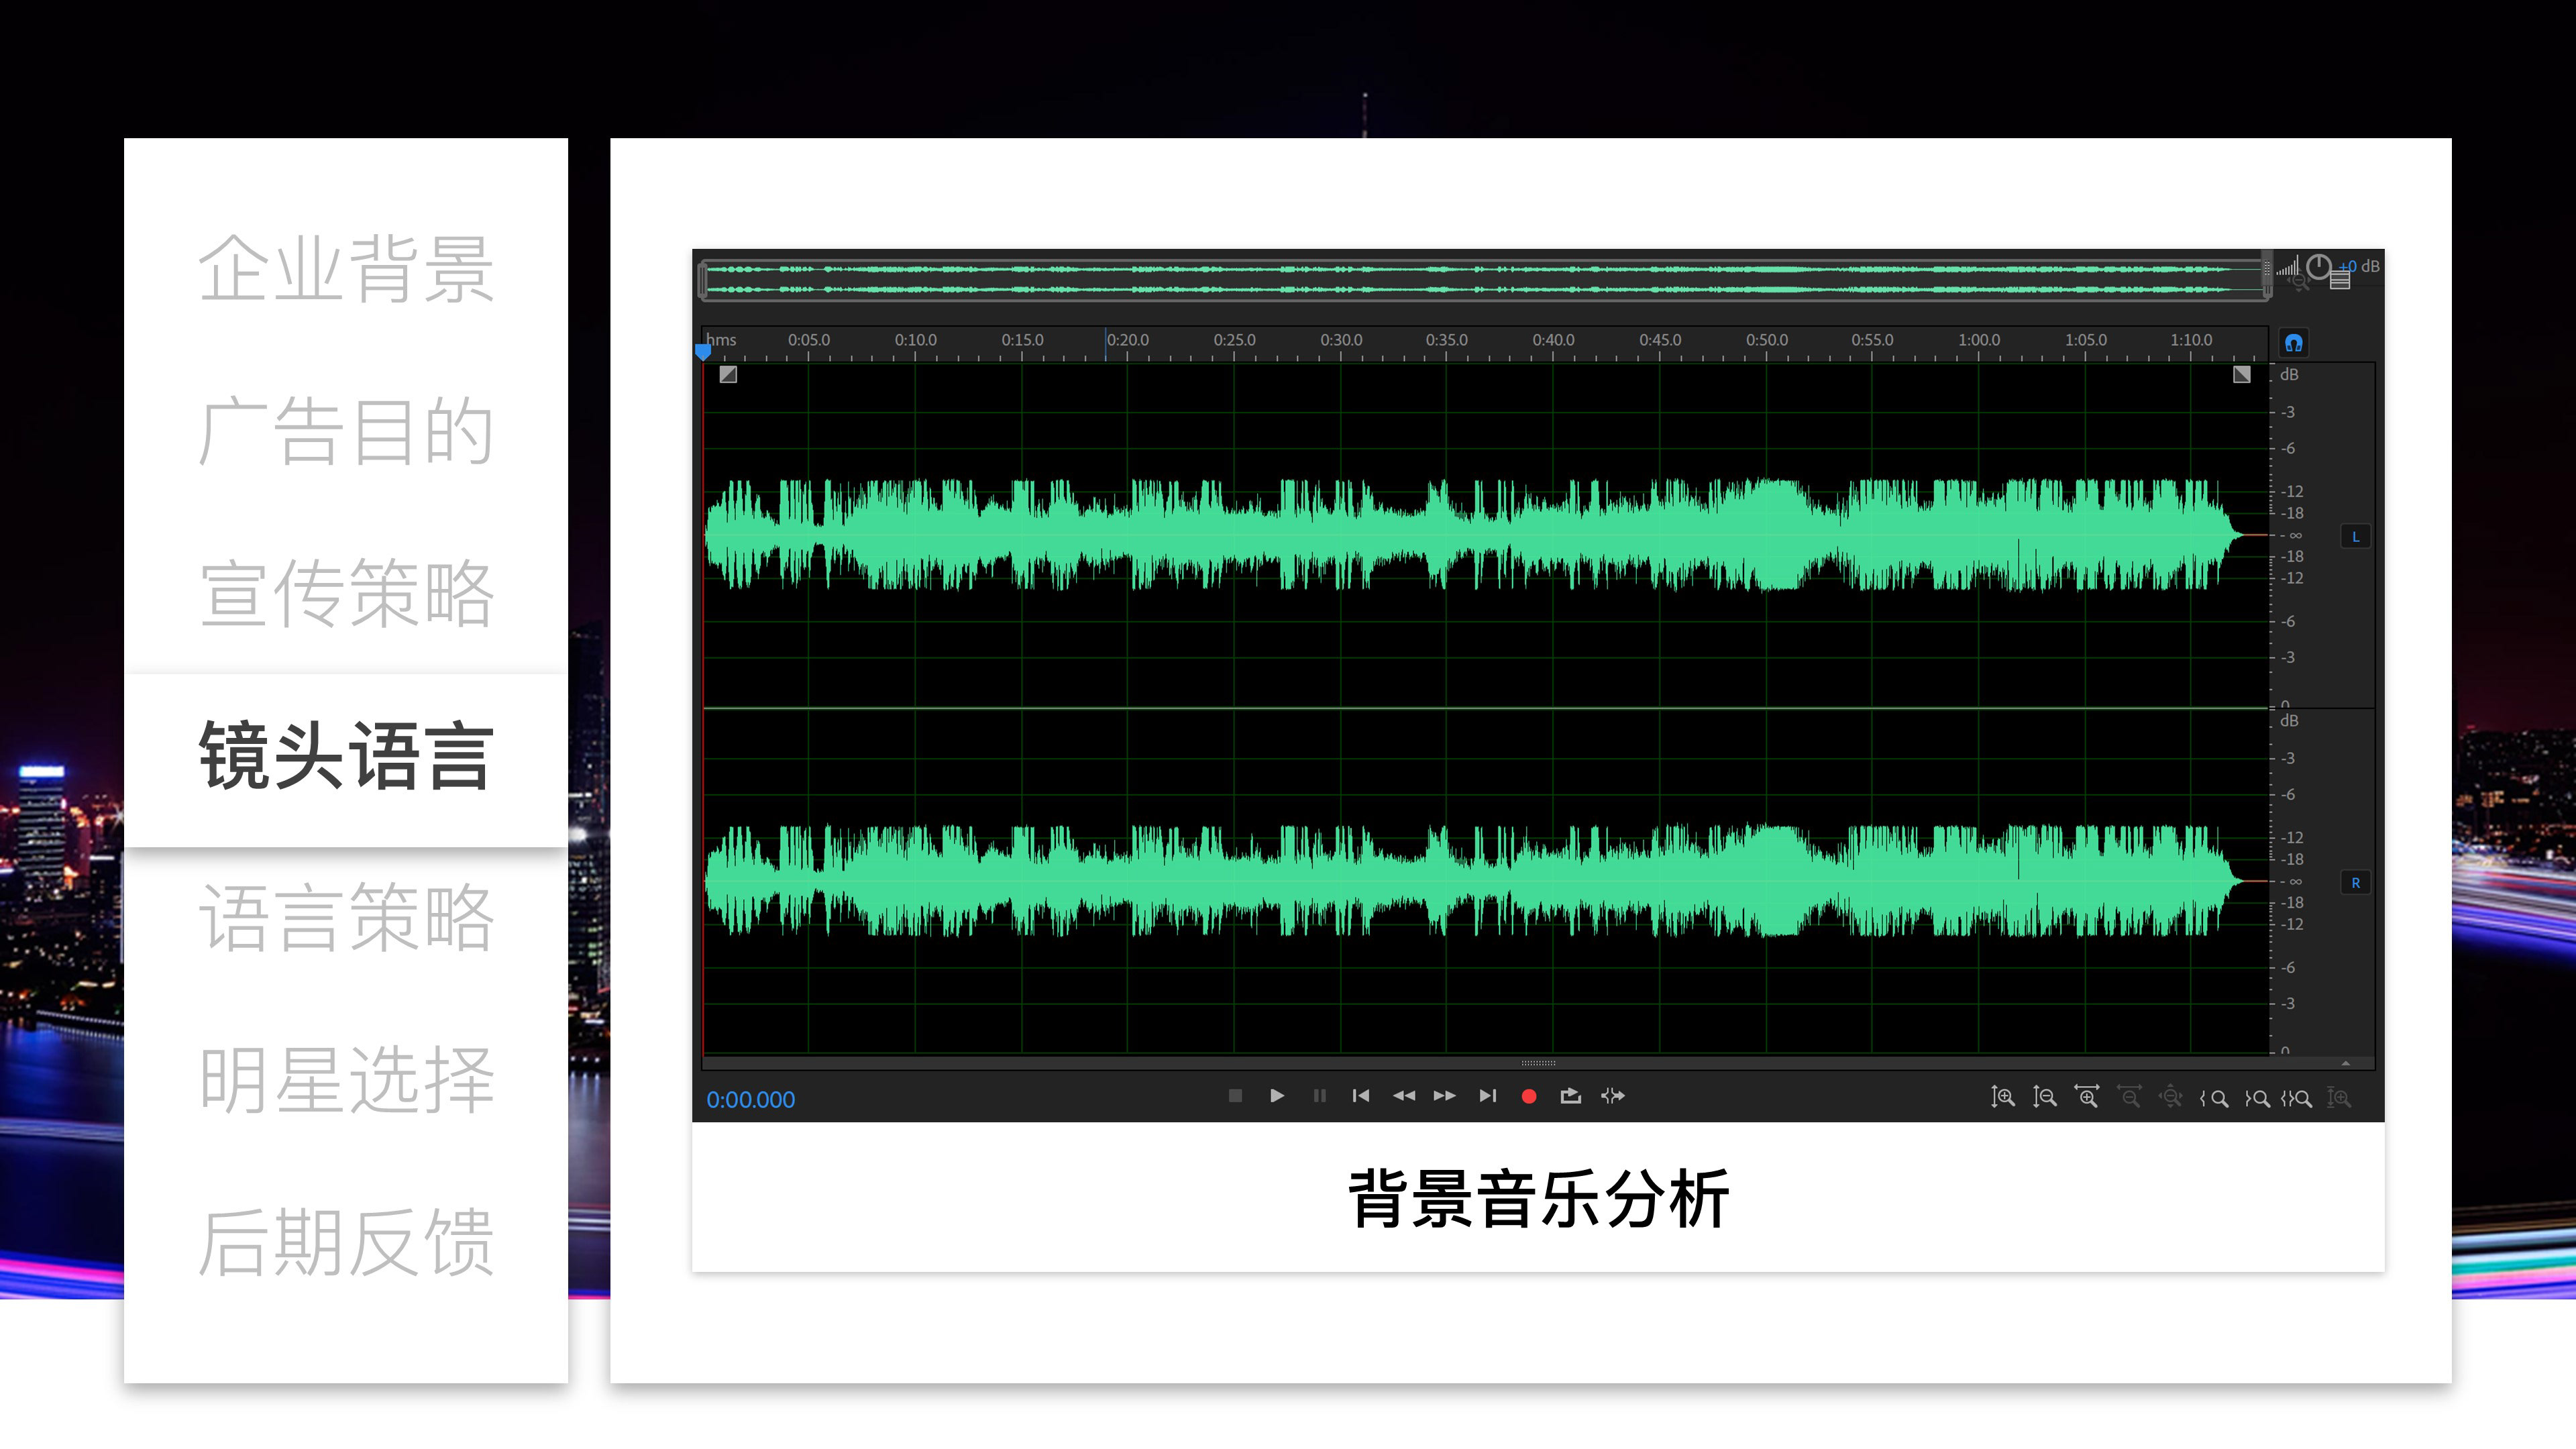Click the fade-in handle at waveform start
2576x1449 pixels.
(728, 374)
